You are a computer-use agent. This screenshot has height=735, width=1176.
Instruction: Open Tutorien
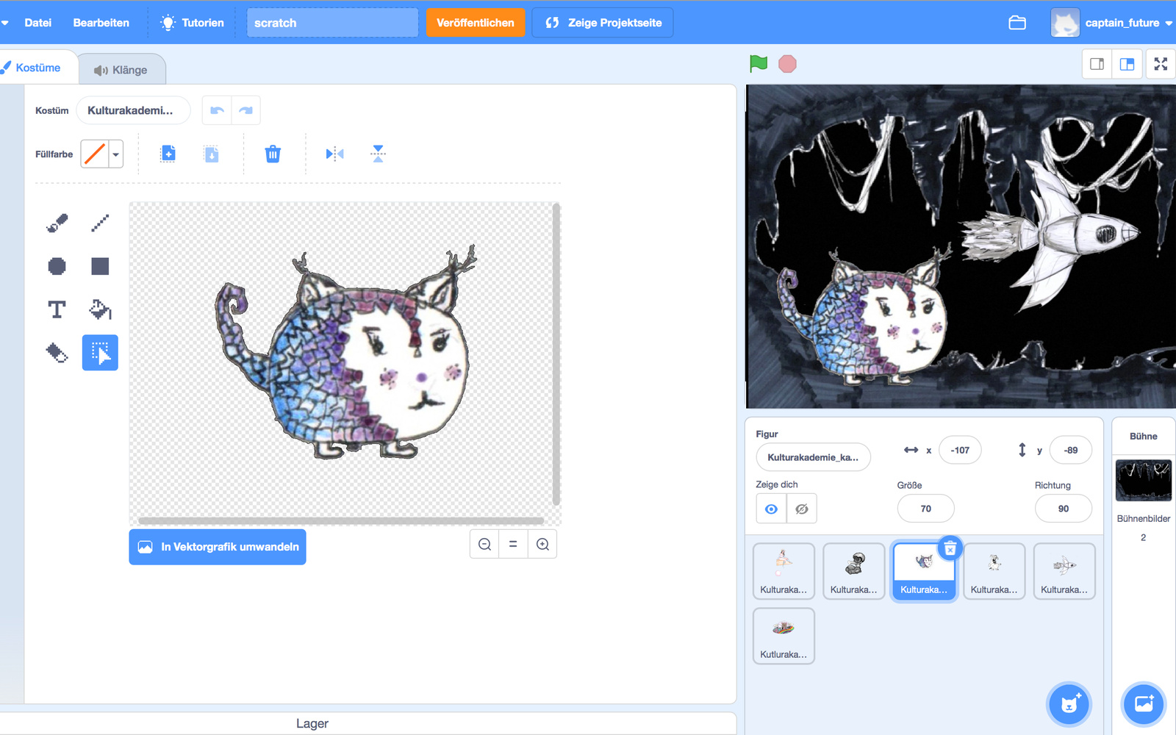[193, 23]
